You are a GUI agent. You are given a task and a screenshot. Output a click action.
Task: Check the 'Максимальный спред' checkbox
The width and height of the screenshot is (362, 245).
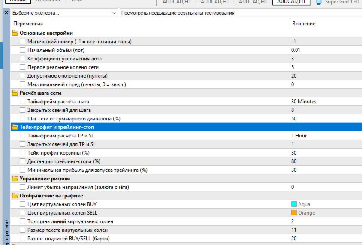point(22,84)
